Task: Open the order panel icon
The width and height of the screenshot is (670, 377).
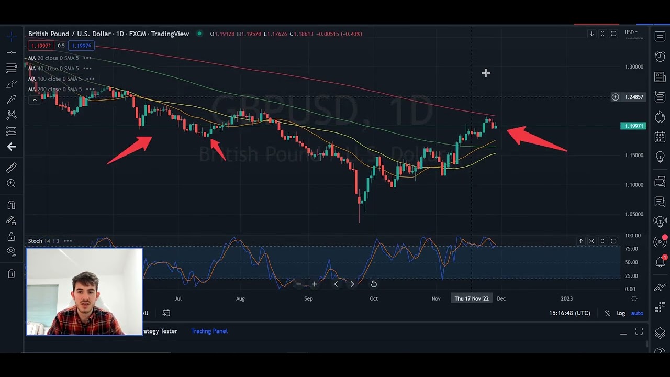Action: pos(660,286)
